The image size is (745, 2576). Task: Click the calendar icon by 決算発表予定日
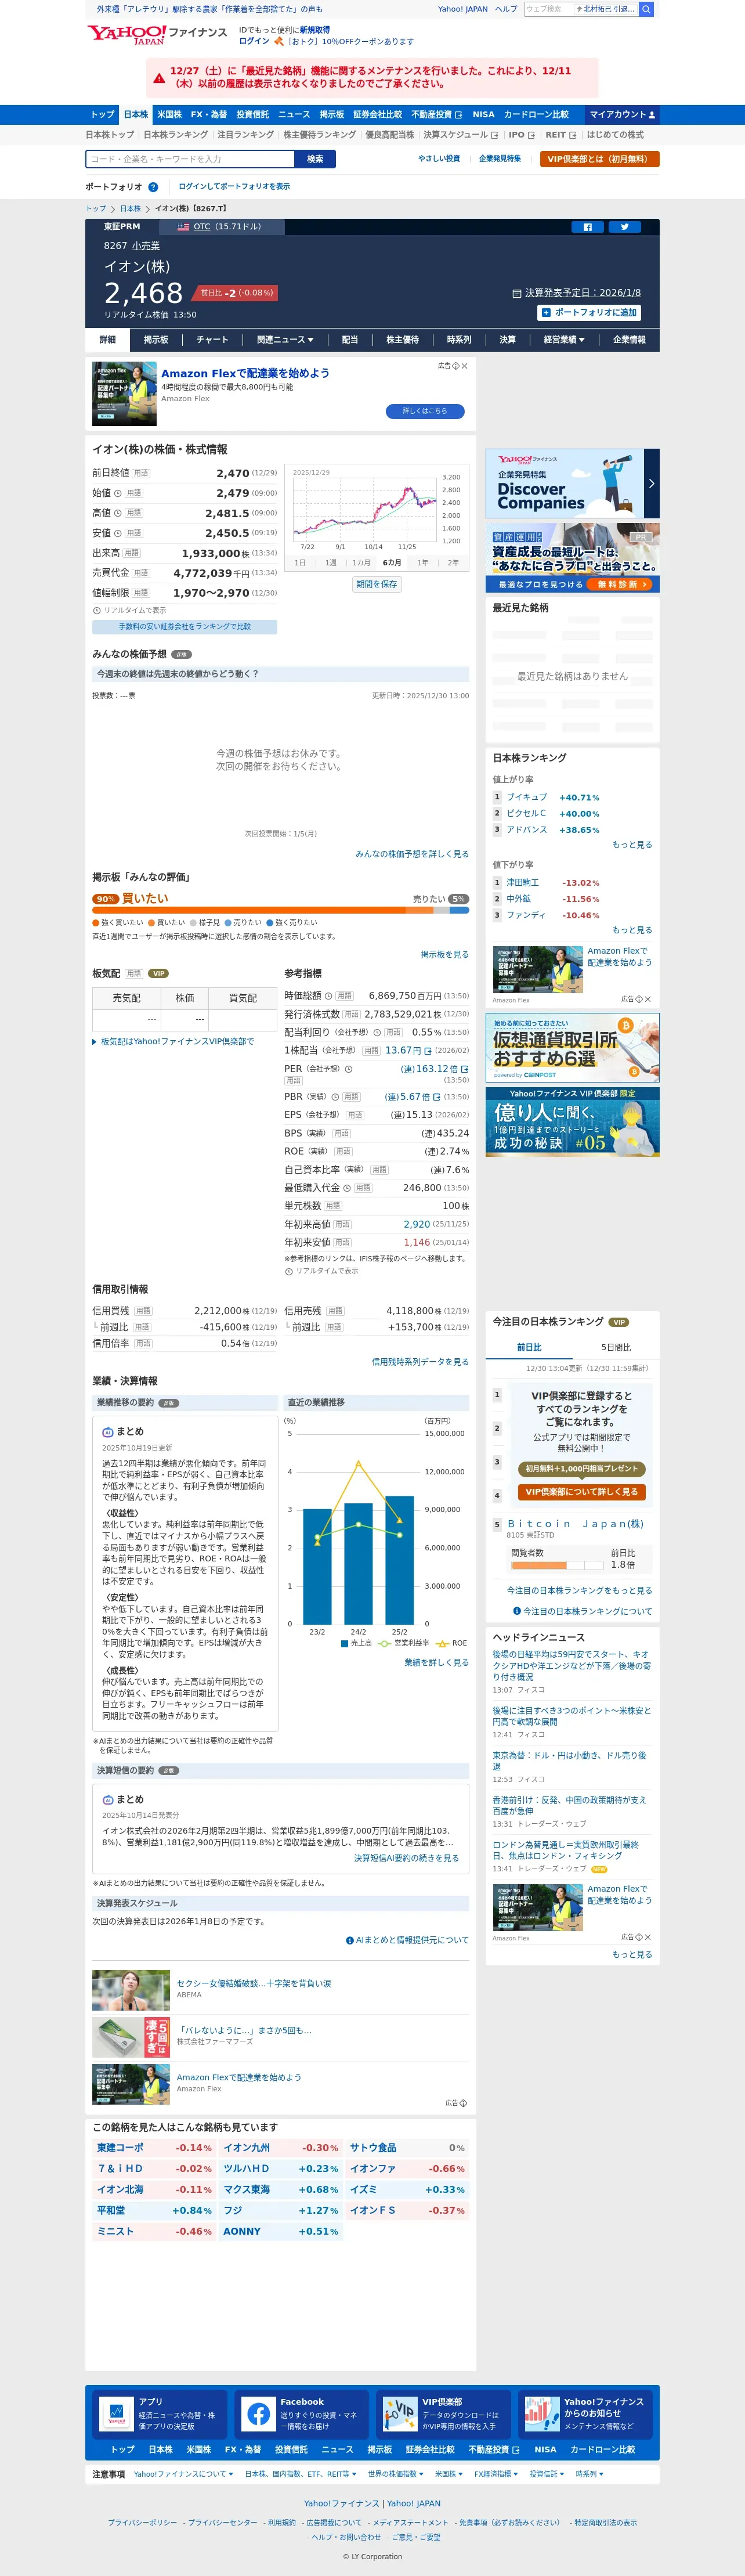pos(516,293)
